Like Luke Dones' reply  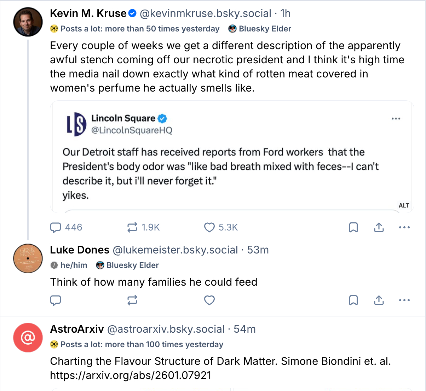click(209, 300)
